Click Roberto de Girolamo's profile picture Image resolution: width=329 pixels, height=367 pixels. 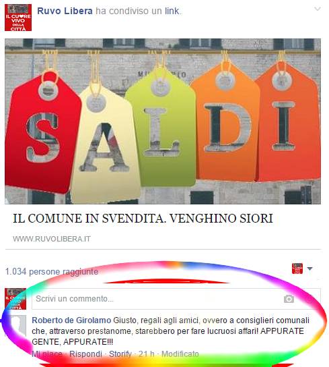[18, 326]
